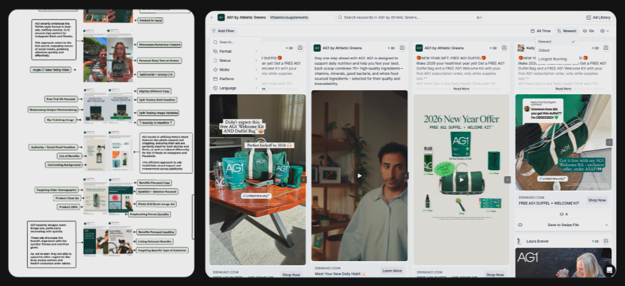The image size is (625, 286).
Task: Click save icon on 'Stay one step ahead' ad card
Action: [402, 48]
